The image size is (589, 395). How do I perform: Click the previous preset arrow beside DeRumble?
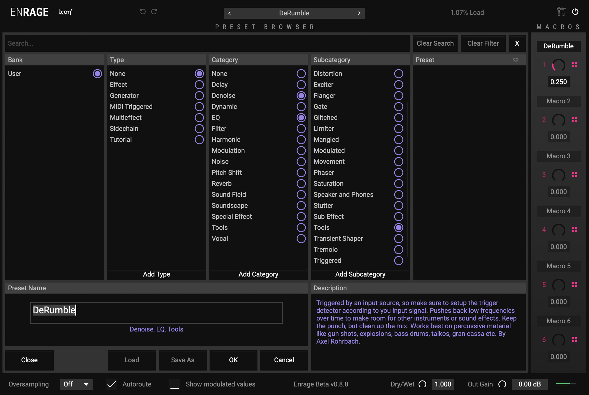tap(229, 13)
